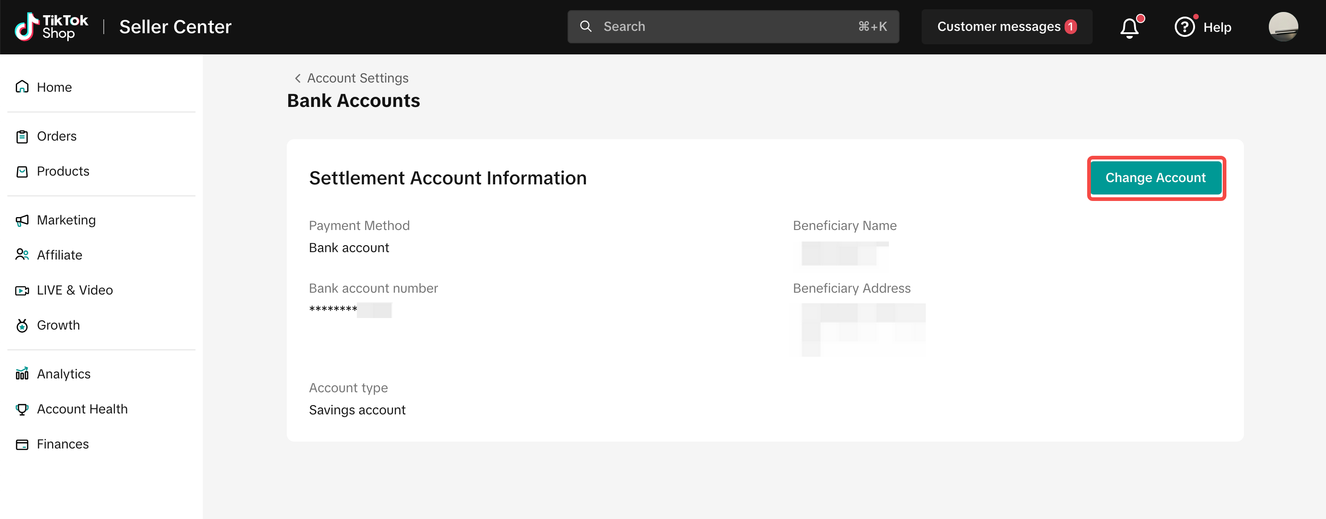This screenshot has width=1326, height=519.
Task: Click the Orders clipboard icon
Action: 22,136
